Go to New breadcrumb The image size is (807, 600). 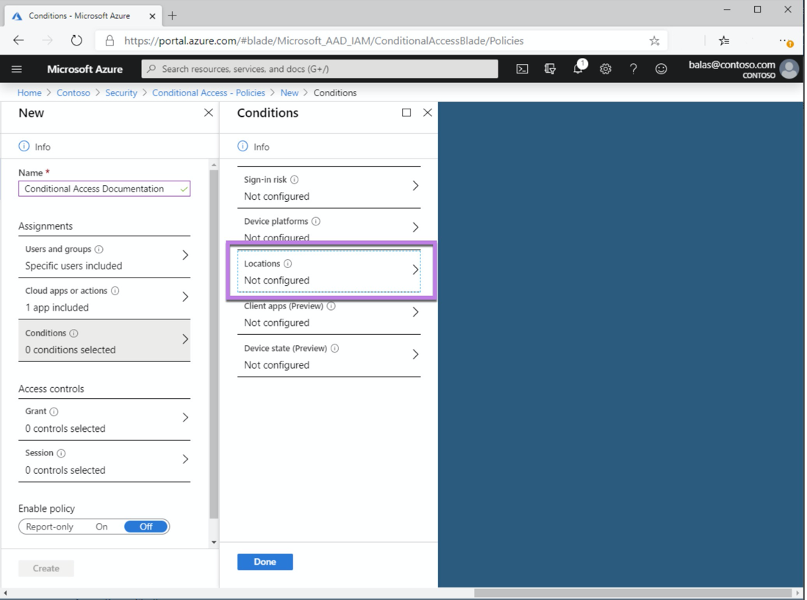click(x=290, y=93)
